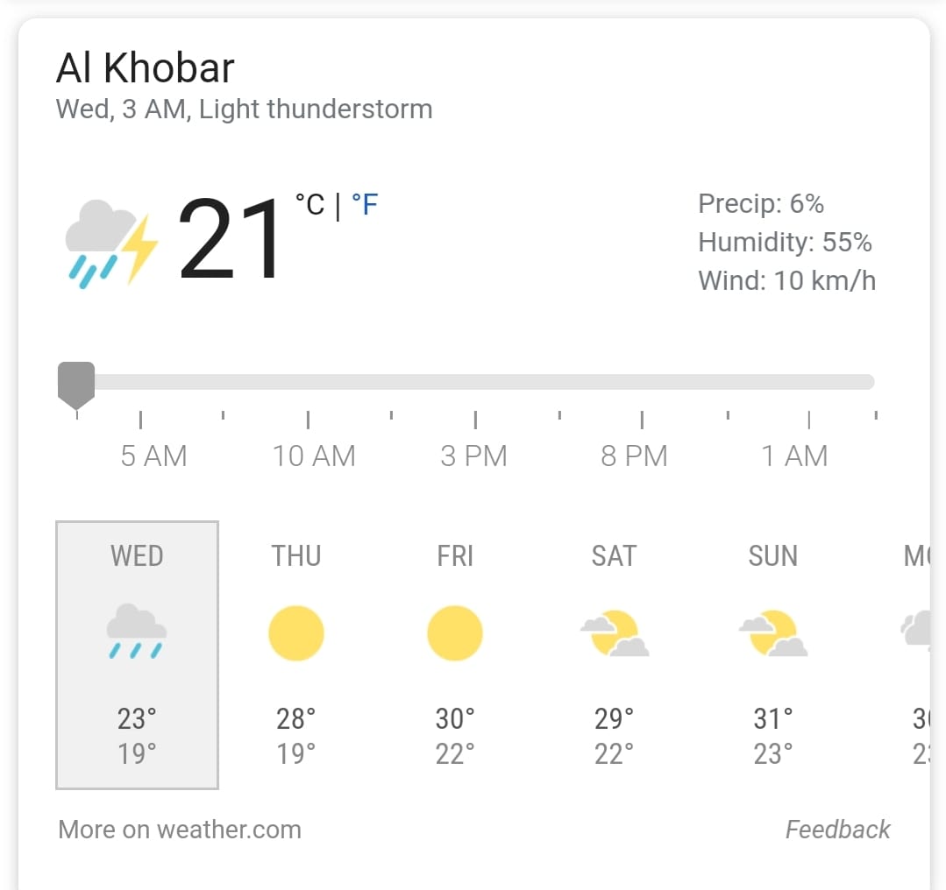Switch temperature units to °F
The image size is (946, 890).
pos(365,204)
